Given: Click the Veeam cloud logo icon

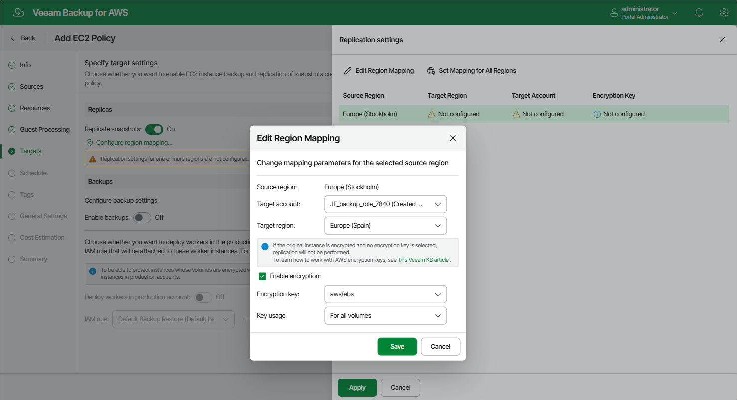Looking at the screenshot, I should coord(19,13).
